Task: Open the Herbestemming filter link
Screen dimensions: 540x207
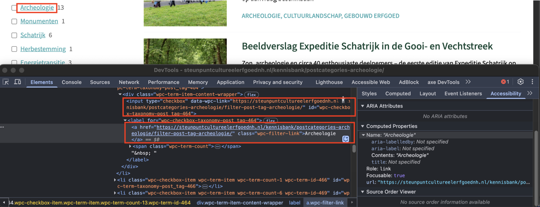Action: click(x=43, y=49)
